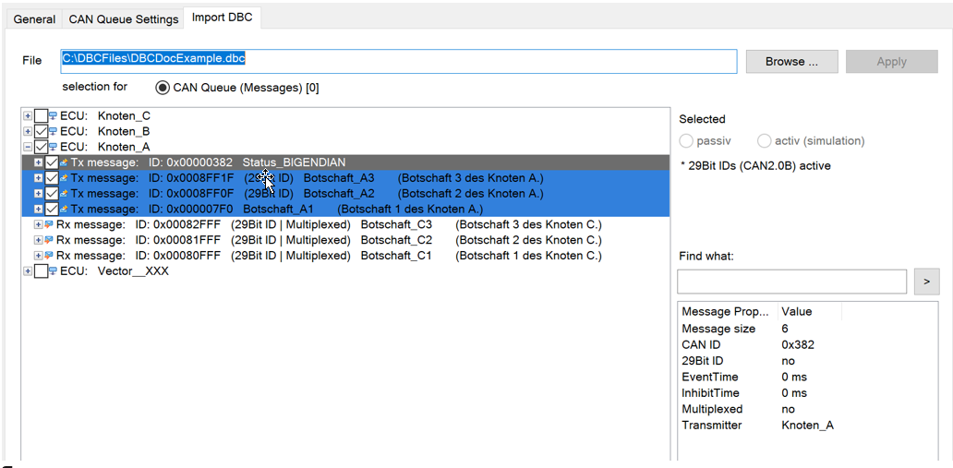Viewport: 953px width, 468px height.
Task: Click the > find next button
Action: coord(926,282)
